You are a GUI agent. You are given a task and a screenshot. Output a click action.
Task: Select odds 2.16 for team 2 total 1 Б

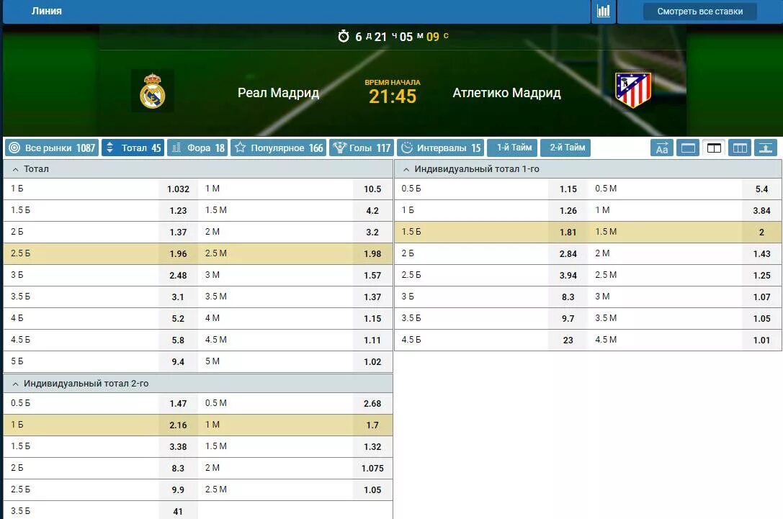coord(178,425)
